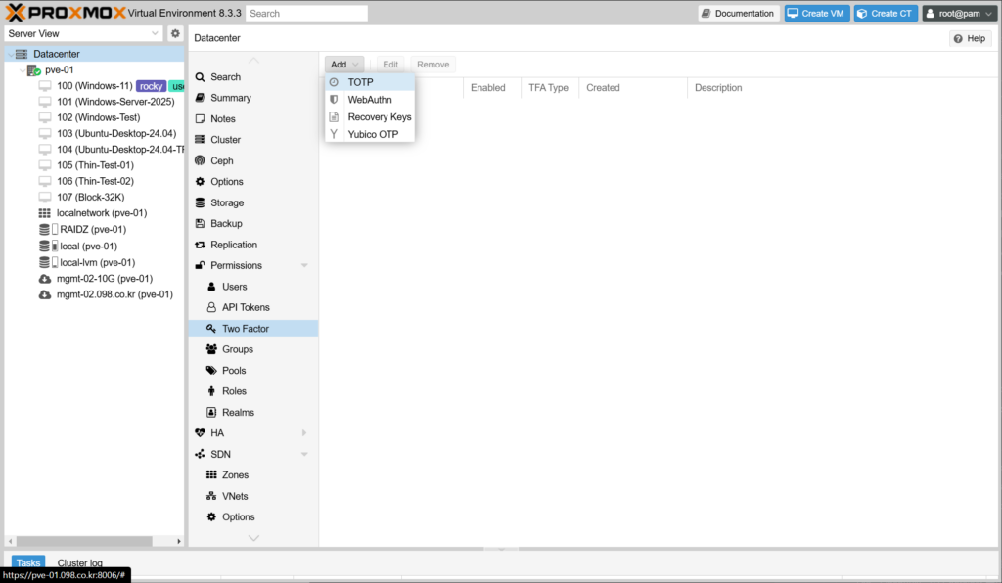The image size is (1002, 583).
Task: Click the HA heartbeat icon
Action: coord(201,433)
